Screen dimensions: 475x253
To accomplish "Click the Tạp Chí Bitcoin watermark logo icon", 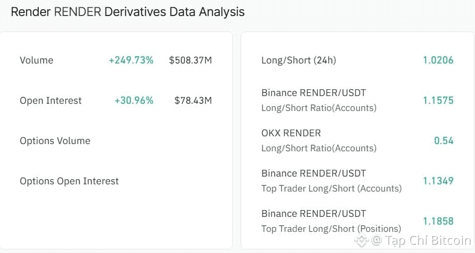I will [x=361, y=241].
